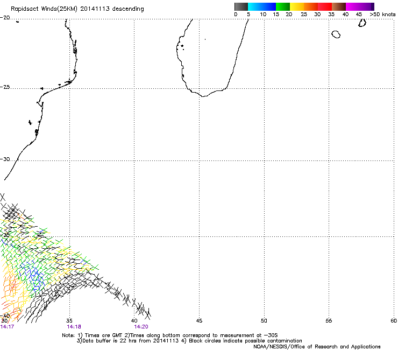Click the cyan-blue 5-15 knots legend band
Viewport: 398px width, 350px height.
click(262, 6)
